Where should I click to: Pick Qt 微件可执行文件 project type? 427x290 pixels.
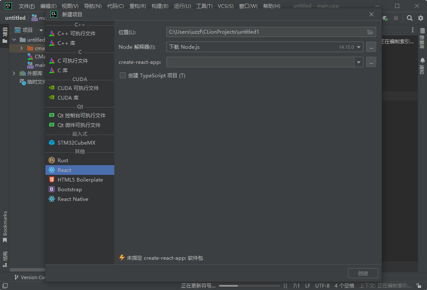(79, 125)
